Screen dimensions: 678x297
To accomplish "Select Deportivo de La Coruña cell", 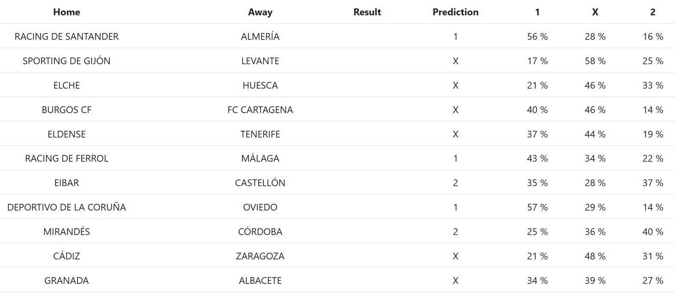I will [67, 207].
